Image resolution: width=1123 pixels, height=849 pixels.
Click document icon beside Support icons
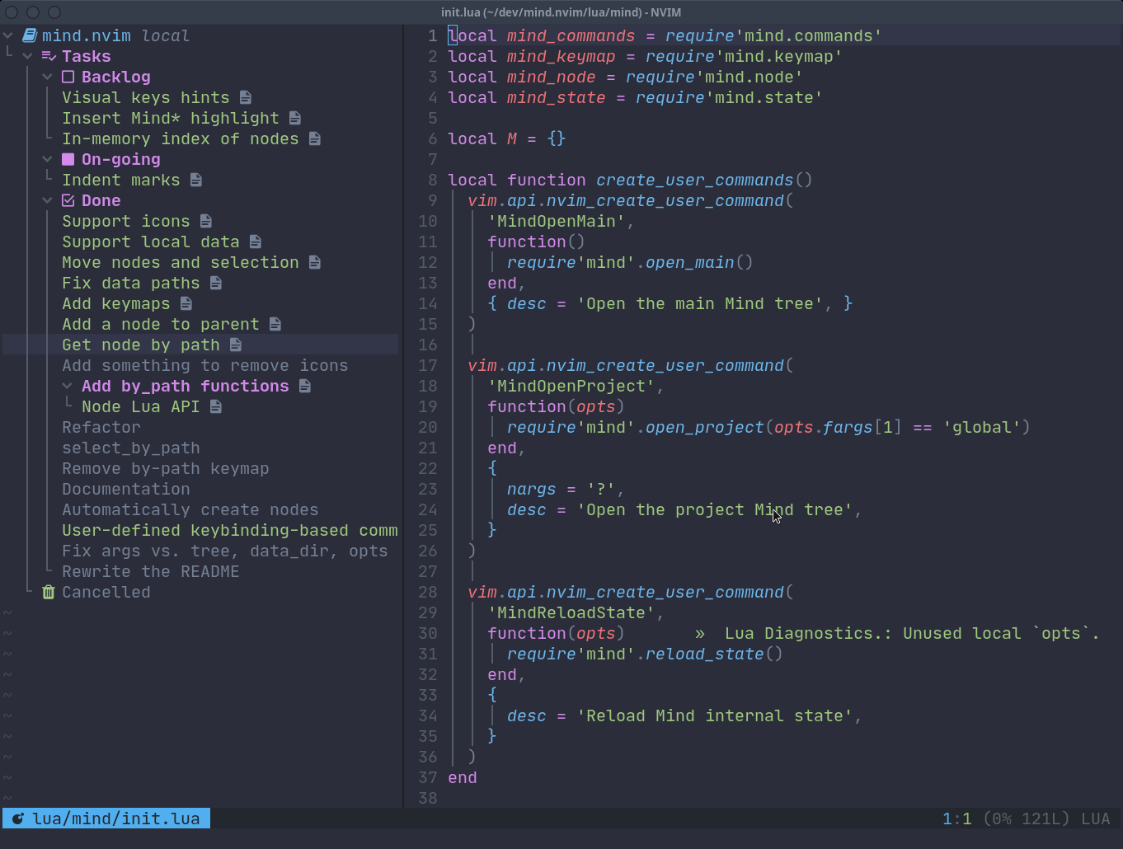click(x=205, y=221)
